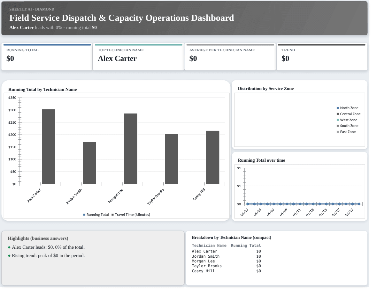Viewport: 392px width, 294px height.
Task: Click the 01/03 date label on time chart
Action: click(244, 212)
